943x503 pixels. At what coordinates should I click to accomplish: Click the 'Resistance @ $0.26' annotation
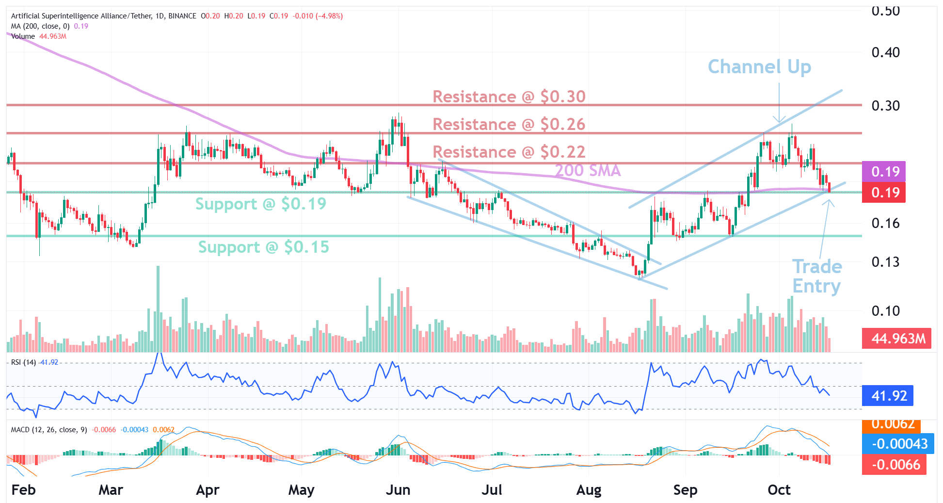pos(509,124)
